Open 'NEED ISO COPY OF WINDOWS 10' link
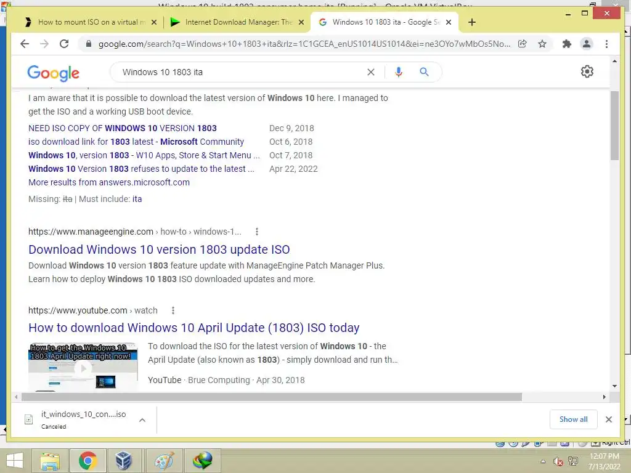The image size is (631, 473). [x=123, y=128]
